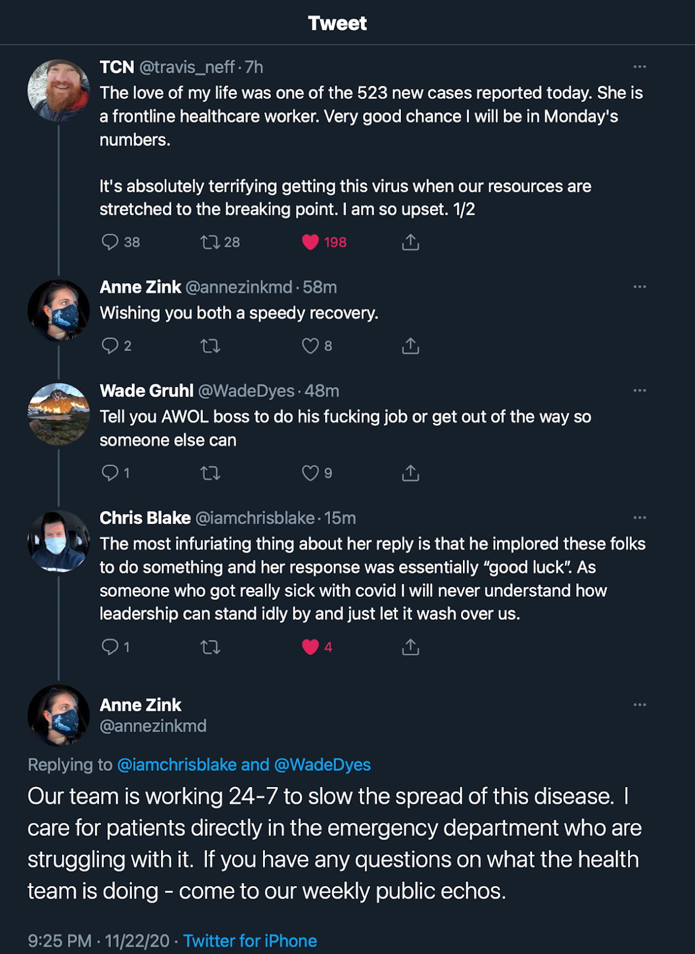
Task: Share Wade Gruhl's tweet
Action: click(x=410, y=473)
